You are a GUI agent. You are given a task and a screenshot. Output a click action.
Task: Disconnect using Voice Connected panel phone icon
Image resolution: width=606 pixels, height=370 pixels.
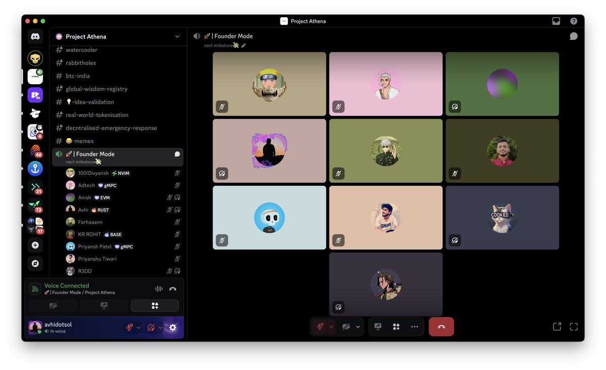(173, 289)
